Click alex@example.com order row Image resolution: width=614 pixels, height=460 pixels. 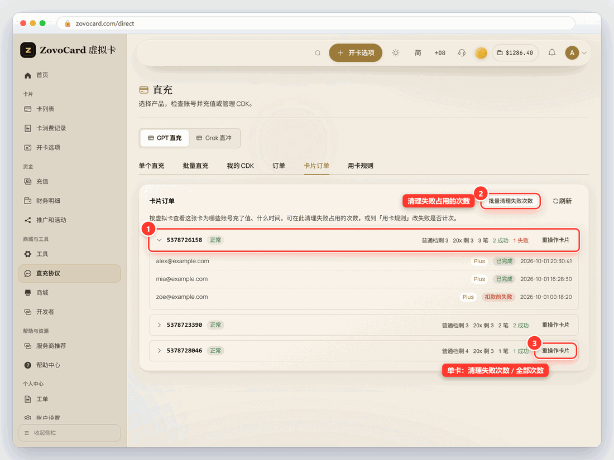pos(364,262)
